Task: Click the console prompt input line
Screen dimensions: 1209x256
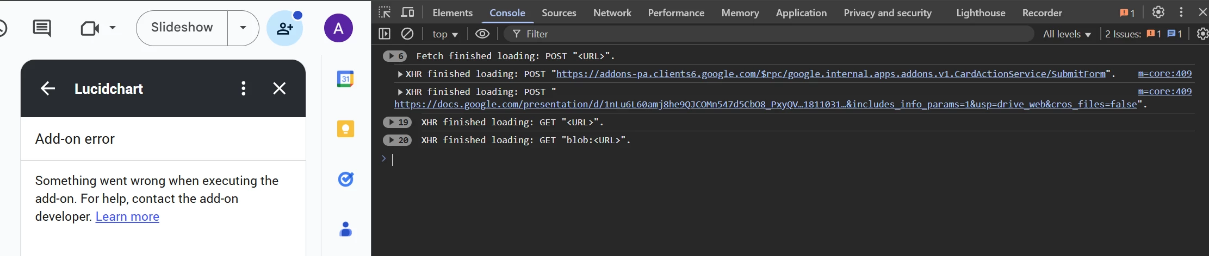Action: coord(794,159)
